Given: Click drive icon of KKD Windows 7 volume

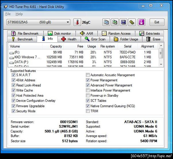Looking at the screenshot, I should pos(12,58).
